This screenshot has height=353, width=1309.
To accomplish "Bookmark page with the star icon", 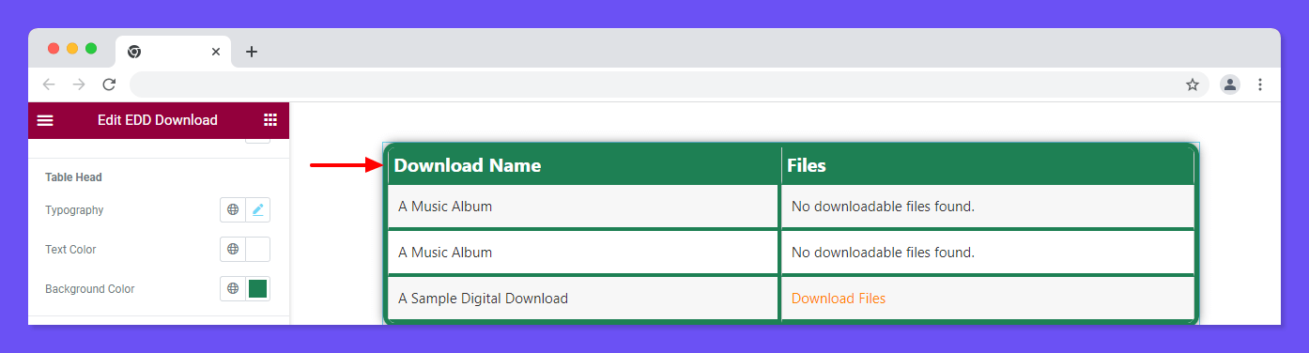I will 1193,84.
